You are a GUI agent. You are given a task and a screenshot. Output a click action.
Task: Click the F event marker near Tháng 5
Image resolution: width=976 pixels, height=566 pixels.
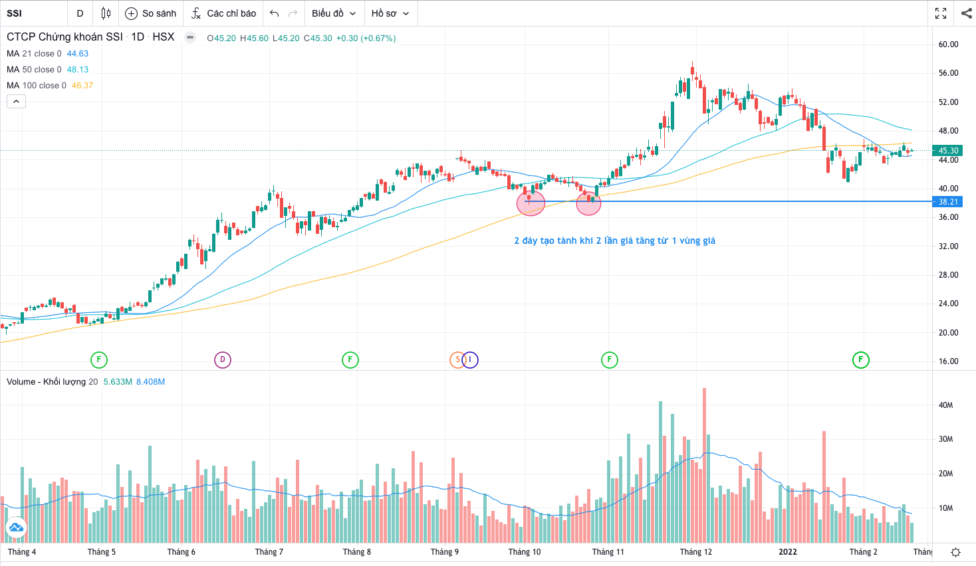[x=98, y=360]
